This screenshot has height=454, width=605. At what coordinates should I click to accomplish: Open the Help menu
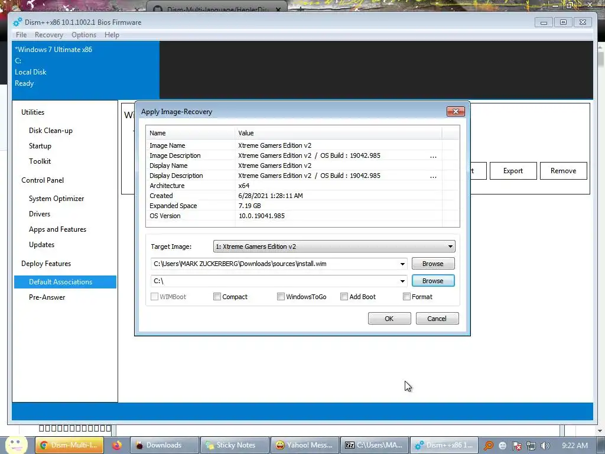(x=112, y=35)
